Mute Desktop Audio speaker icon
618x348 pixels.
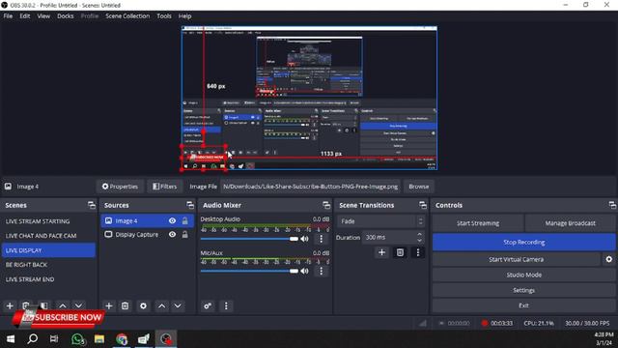tap(305, 239)
